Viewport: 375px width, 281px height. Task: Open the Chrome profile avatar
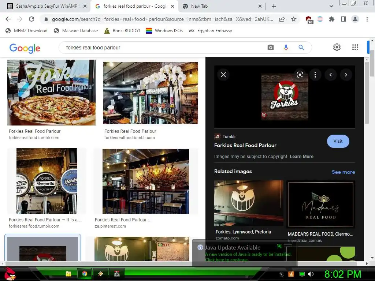[355, 19]
